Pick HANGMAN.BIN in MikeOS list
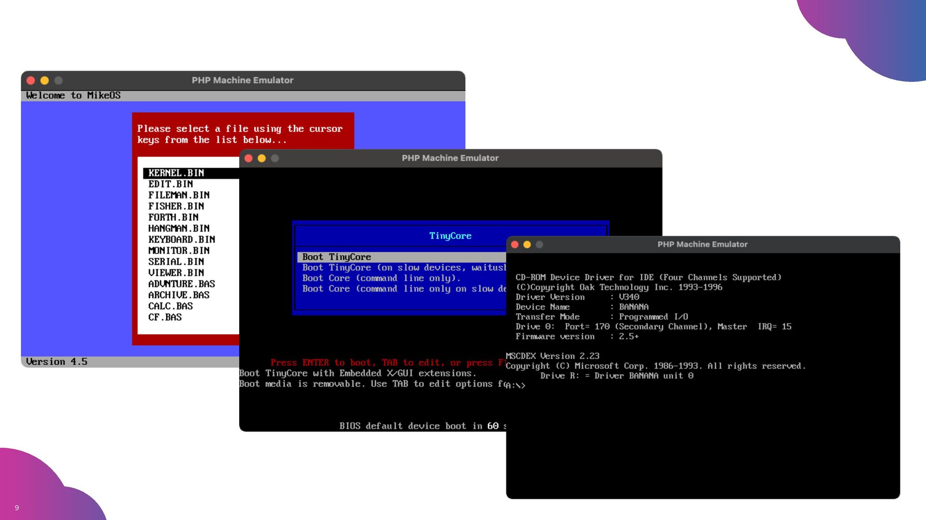The height and width of the screenshot is (520, 926). [179, 228]
